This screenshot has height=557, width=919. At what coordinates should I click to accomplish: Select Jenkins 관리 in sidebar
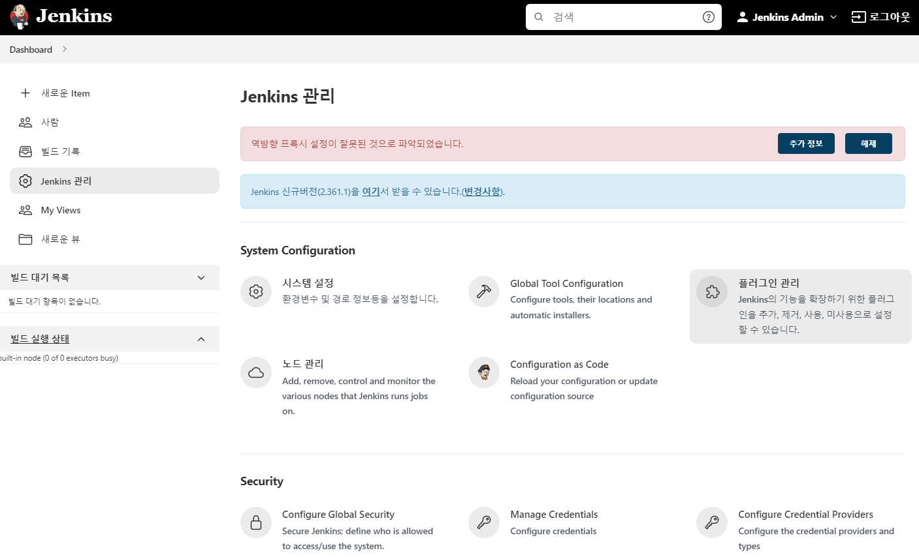(114, 181)
